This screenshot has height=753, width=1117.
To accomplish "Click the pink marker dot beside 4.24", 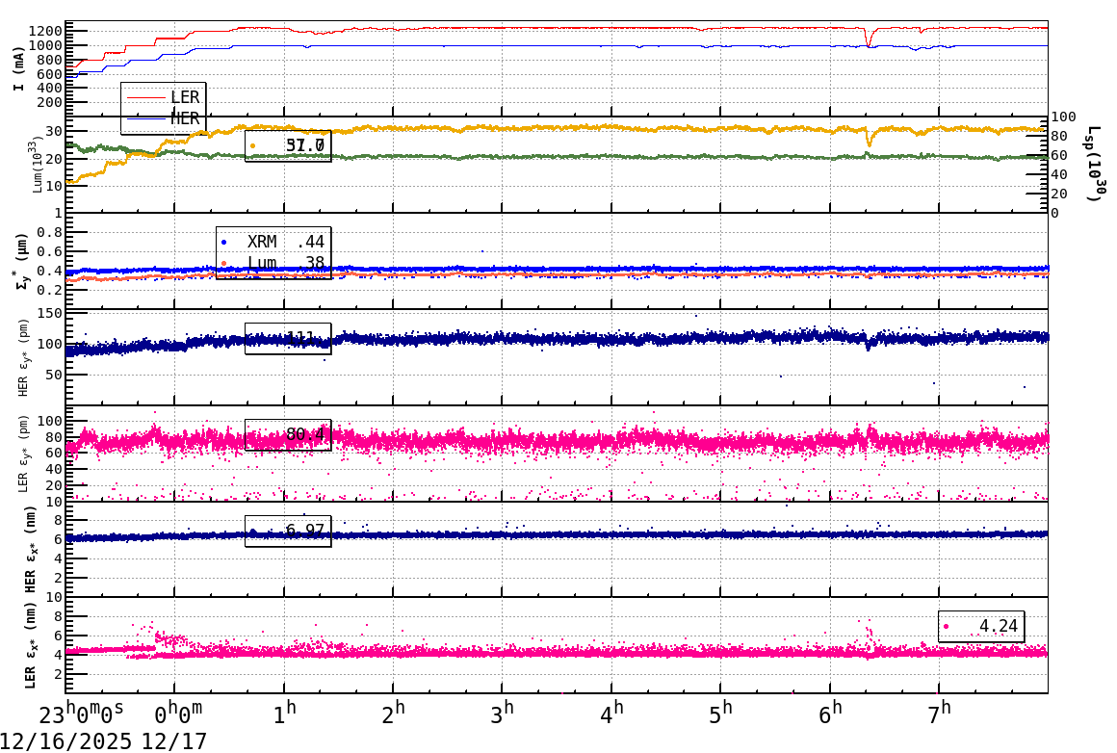I will pos(946,627).
